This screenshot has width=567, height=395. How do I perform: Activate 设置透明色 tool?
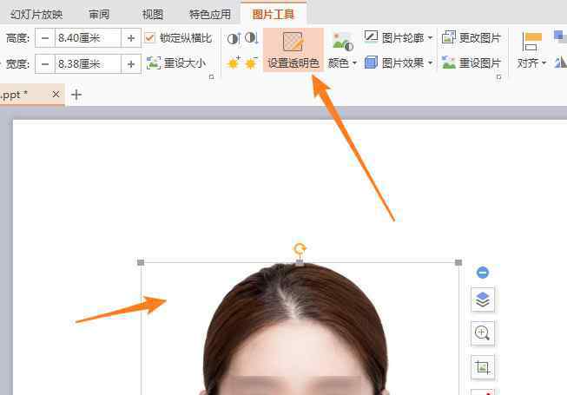(x=293, y=49)
